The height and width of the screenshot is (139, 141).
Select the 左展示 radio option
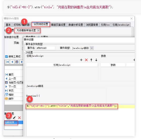click(39, 37)
